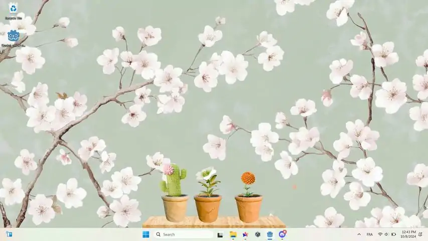428x241 pixels.
Task: Open Task View from the taskbar
Action: click(220, 234)
